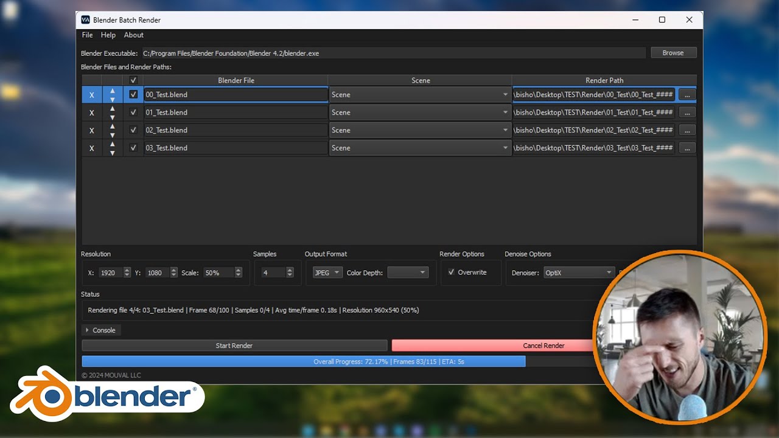
Task: Click the 00_Test.blend file name field
Action: (x=236, y=95)
